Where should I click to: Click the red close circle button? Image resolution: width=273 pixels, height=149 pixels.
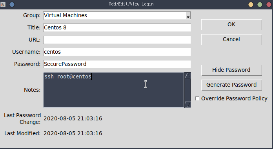269,4
